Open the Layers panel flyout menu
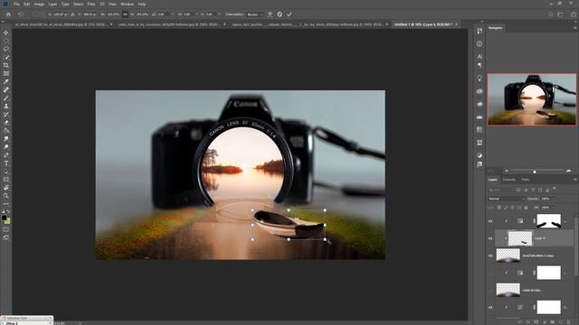Screen dimensions: 579x325 click(x=575, y=180)
